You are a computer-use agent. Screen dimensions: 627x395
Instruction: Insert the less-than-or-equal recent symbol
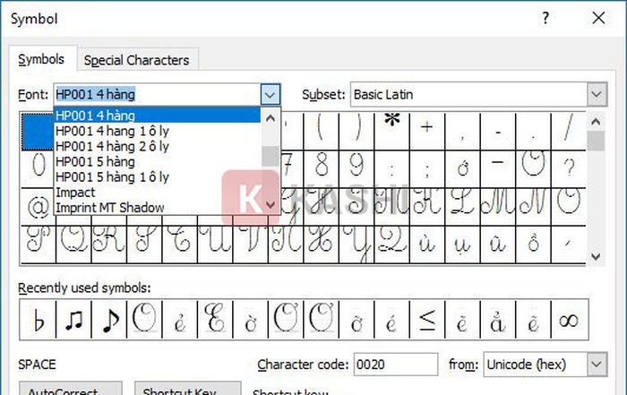tap(427, 320)
